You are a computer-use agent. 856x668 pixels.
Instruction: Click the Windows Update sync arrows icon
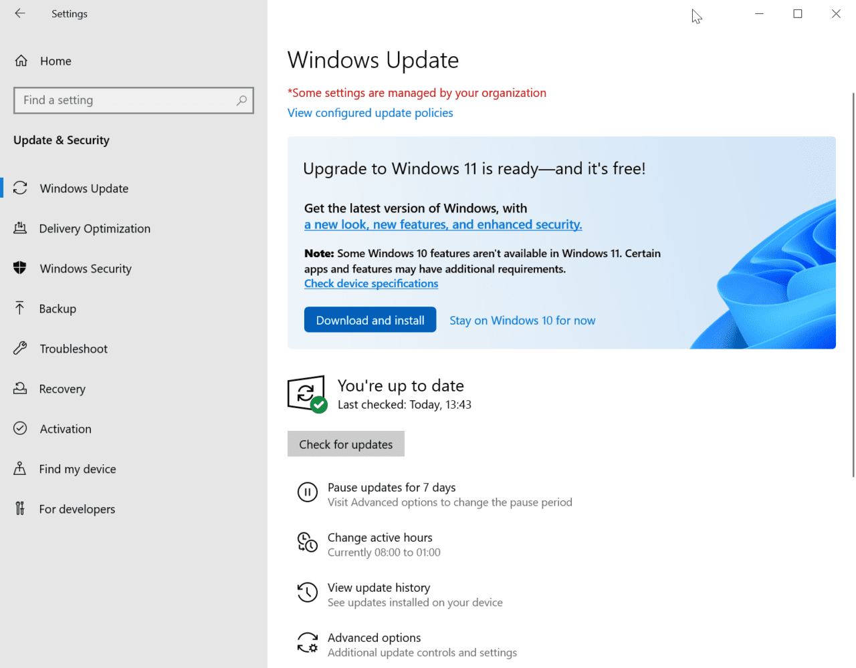coord(20,188)
